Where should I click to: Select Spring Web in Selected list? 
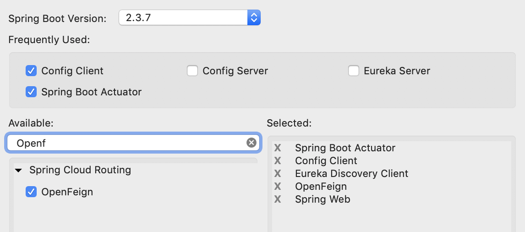pos(323,199)
